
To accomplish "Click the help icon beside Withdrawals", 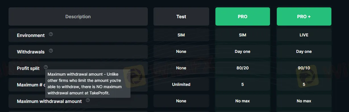I will coord(51,51).
